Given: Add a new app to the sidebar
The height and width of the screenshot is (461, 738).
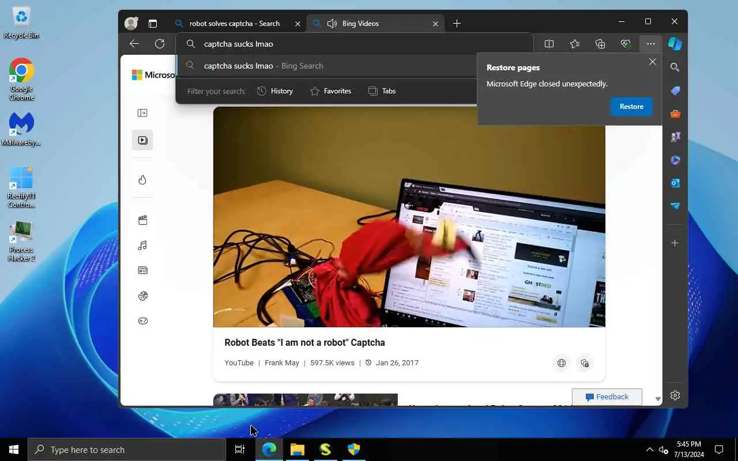Looking at the screenshot, I should (x=675, y=243).
